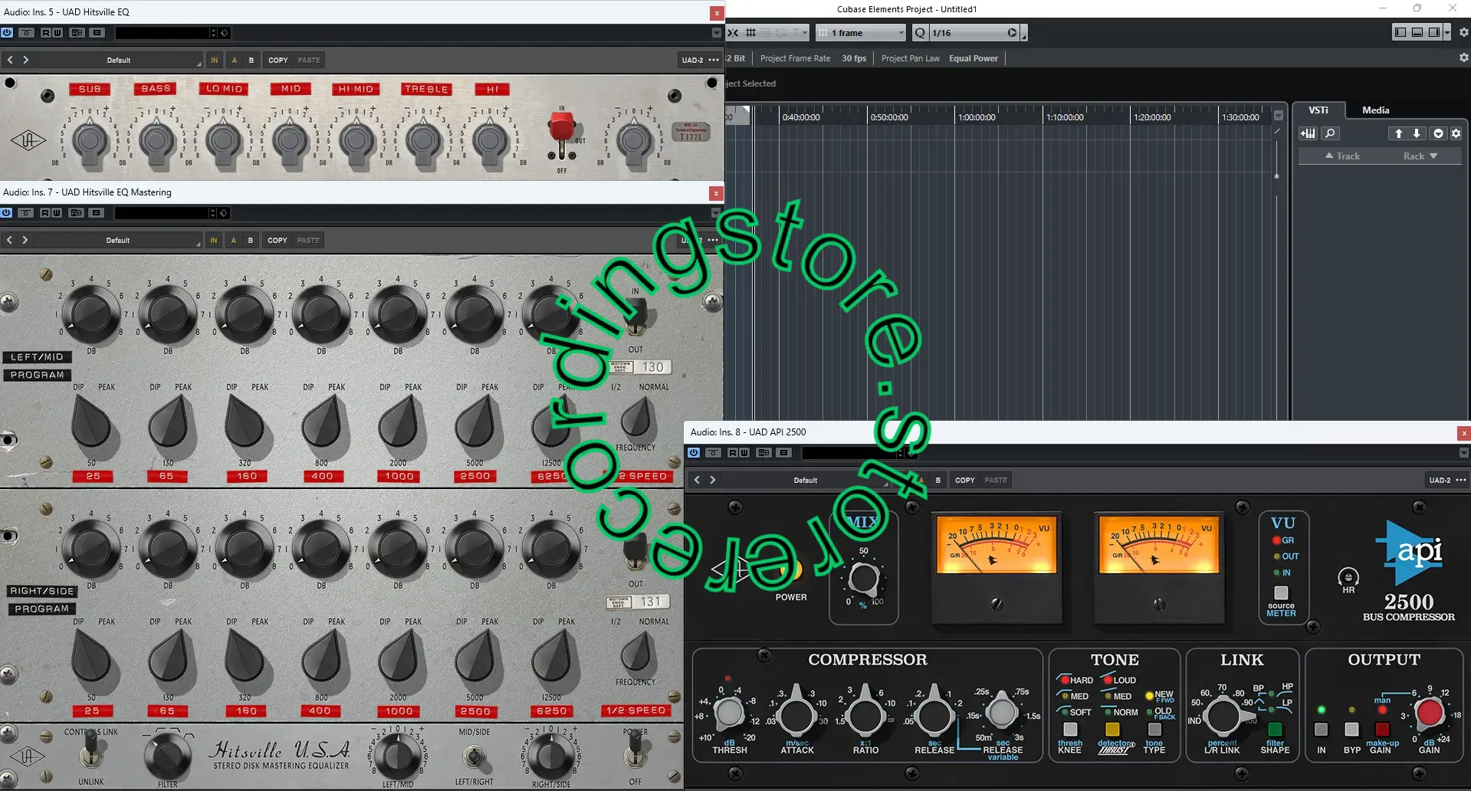This screenshot has height=791, width=1471.
Task: Toggle output IN button on API 2500
Action: pos(1321,729)
